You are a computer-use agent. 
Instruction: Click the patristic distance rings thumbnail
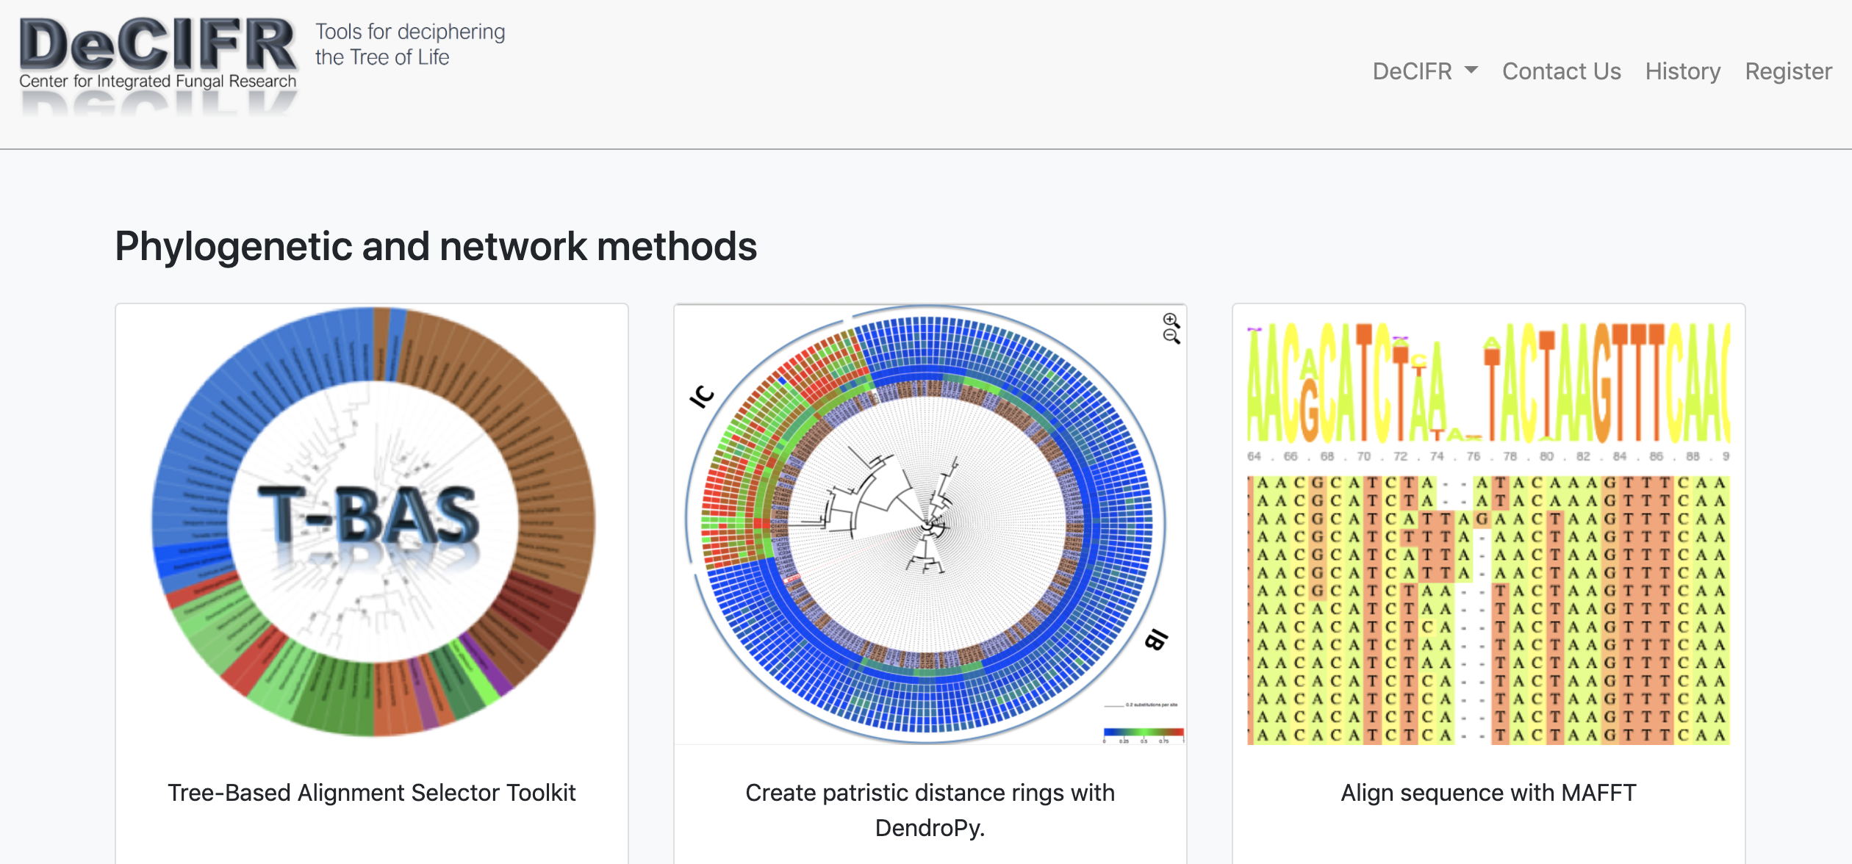click(x=930, y=525)
